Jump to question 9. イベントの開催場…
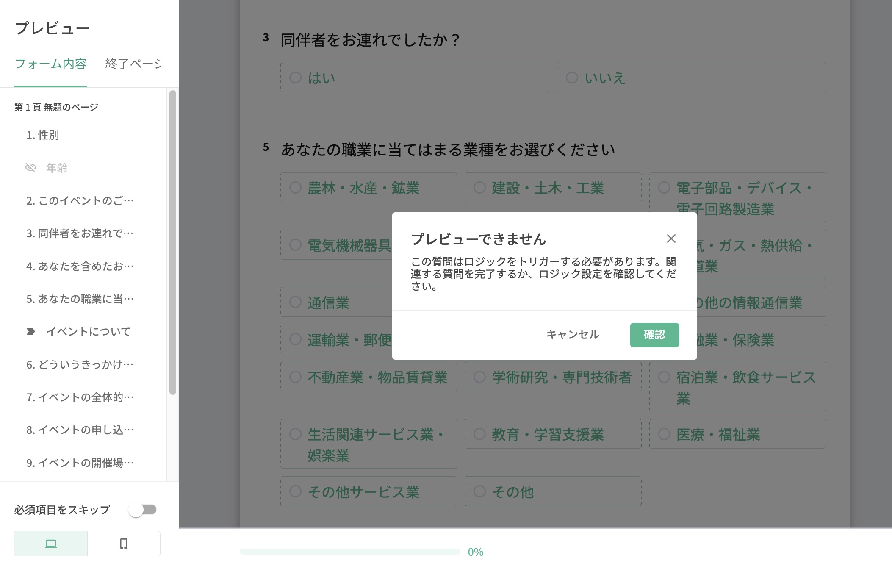892x566 pixels. 80,463
